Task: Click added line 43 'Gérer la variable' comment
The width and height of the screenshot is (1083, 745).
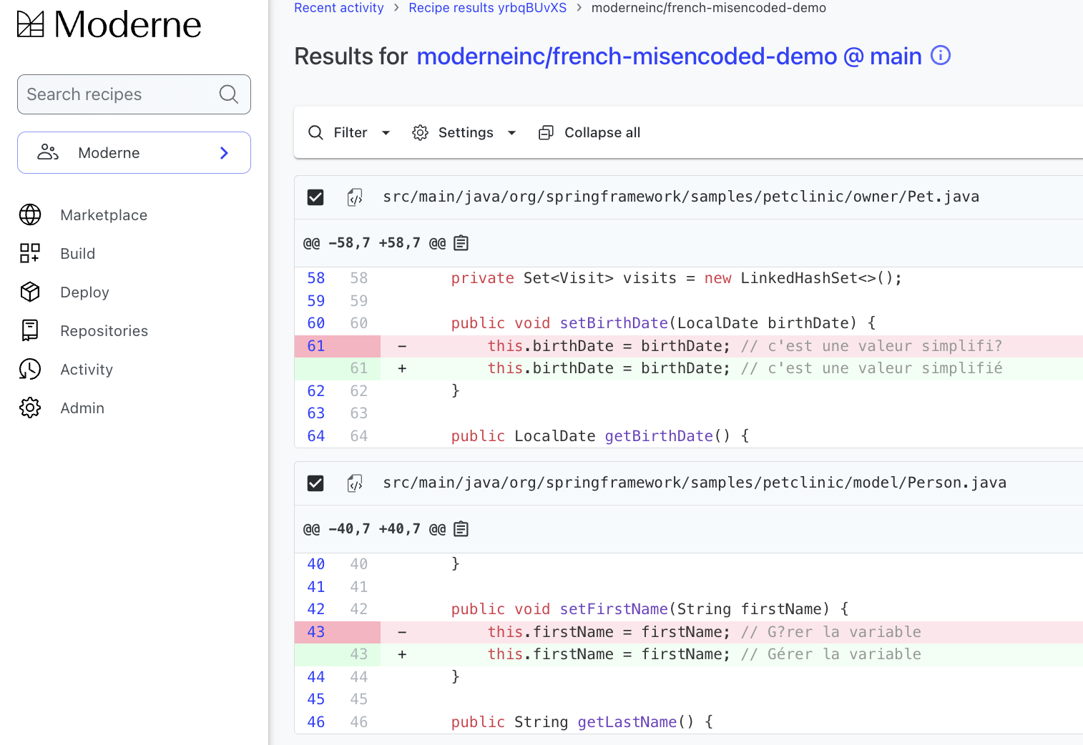Action: 831,654
